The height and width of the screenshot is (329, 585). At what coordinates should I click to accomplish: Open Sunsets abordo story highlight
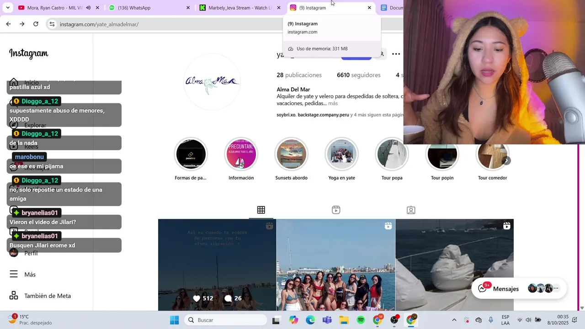click(291, 154)
